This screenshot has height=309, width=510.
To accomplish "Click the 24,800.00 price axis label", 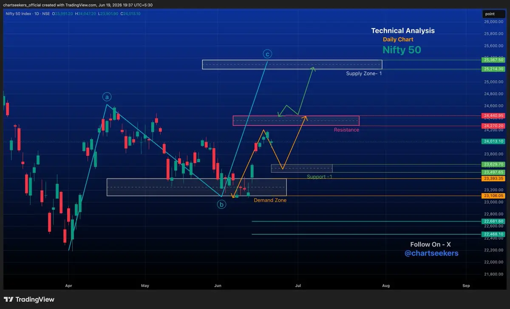I will pos(493,93).
